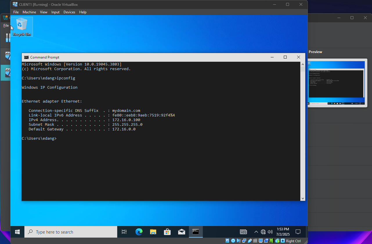The height and width of the screenshot is (244, 372).
Task: Click the subnet mask 255.255.255.0
Action: (x=127, y=125)
